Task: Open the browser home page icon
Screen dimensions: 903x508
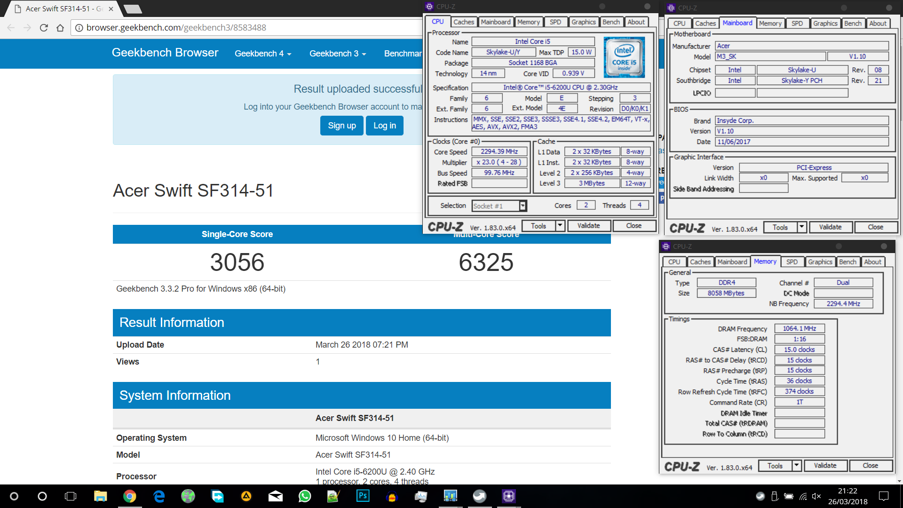Action: 60,28
